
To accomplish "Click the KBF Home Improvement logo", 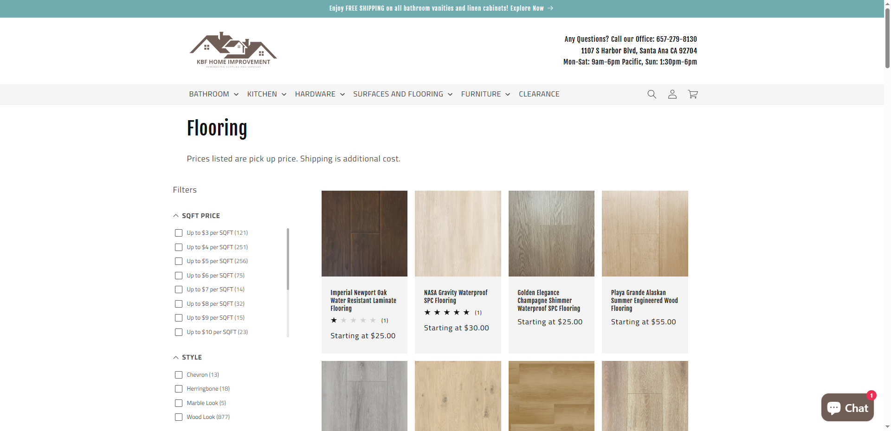I will tap(233, 50).
